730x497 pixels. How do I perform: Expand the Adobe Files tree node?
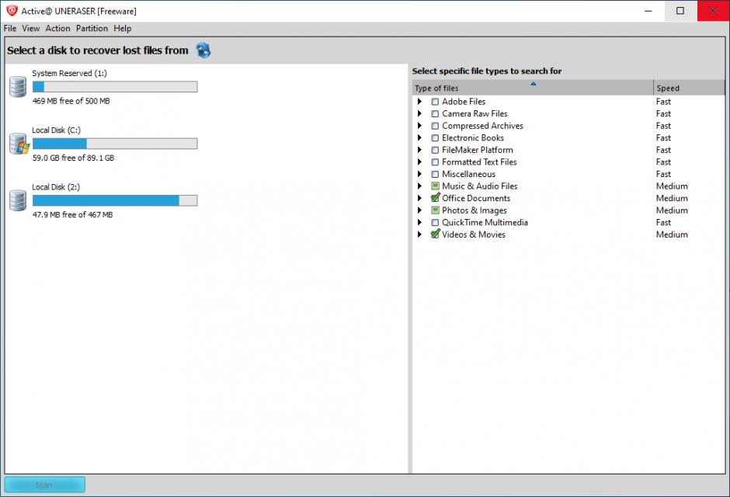tap(419, 102)
